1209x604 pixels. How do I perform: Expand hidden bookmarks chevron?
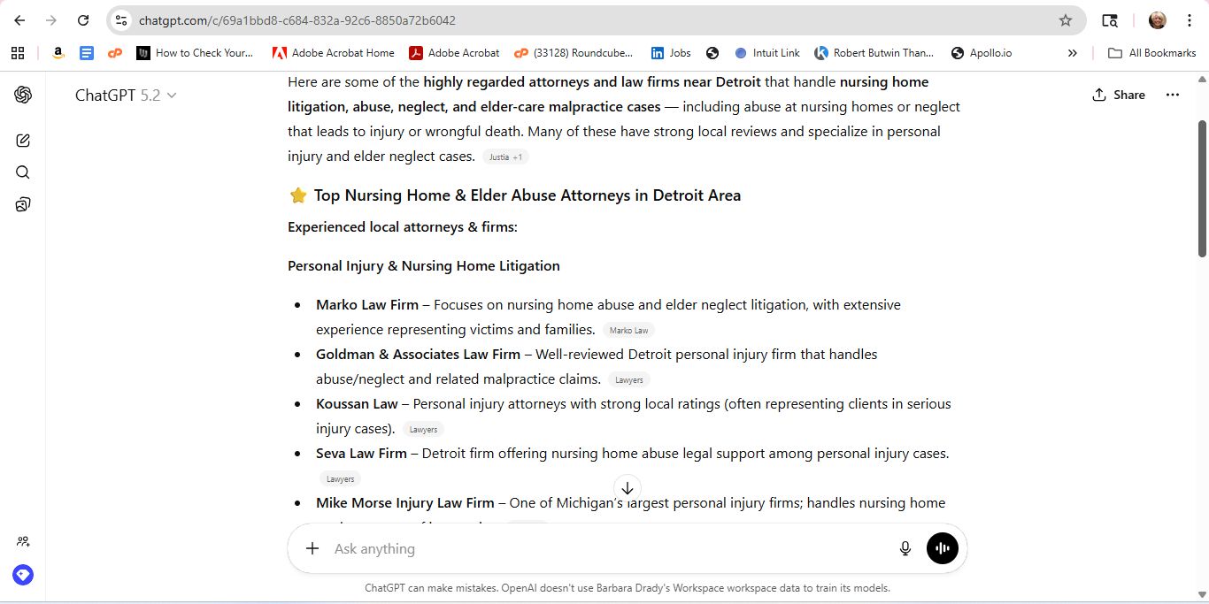tap(1073, 53)
